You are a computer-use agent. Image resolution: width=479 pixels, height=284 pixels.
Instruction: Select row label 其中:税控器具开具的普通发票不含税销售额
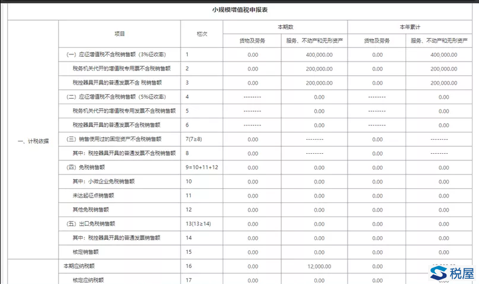pyautogui.click(x=124, y=153)
